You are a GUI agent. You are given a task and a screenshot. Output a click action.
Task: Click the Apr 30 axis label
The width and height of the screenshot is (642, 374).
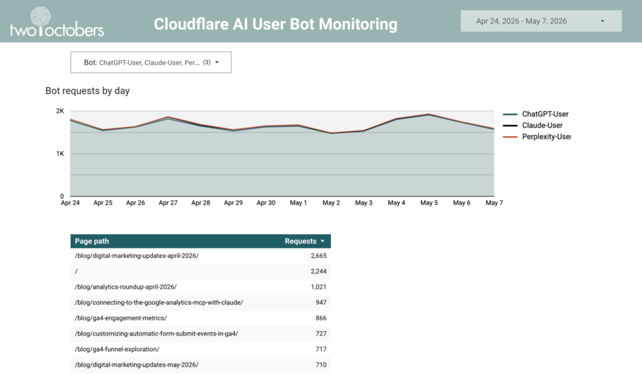(x=266, y=203)
